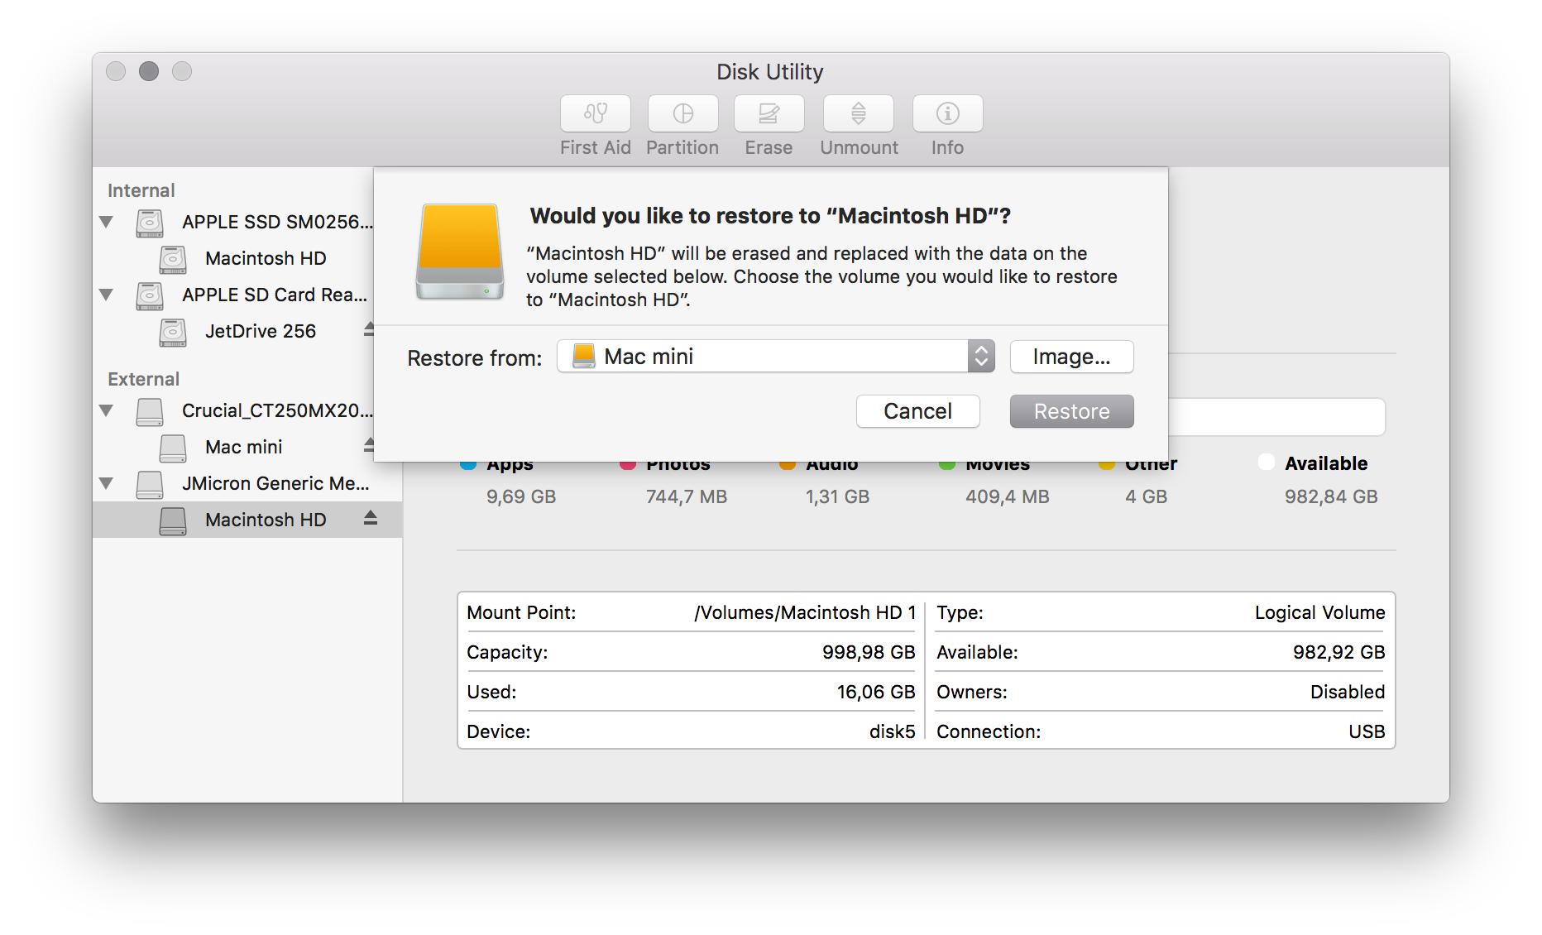Image resolution: width=1542 pixels, height=935 pixels.
Task: Click the Mount Point value /Volumes/Macintosh HD 1
Action: (x=805, y=613)
